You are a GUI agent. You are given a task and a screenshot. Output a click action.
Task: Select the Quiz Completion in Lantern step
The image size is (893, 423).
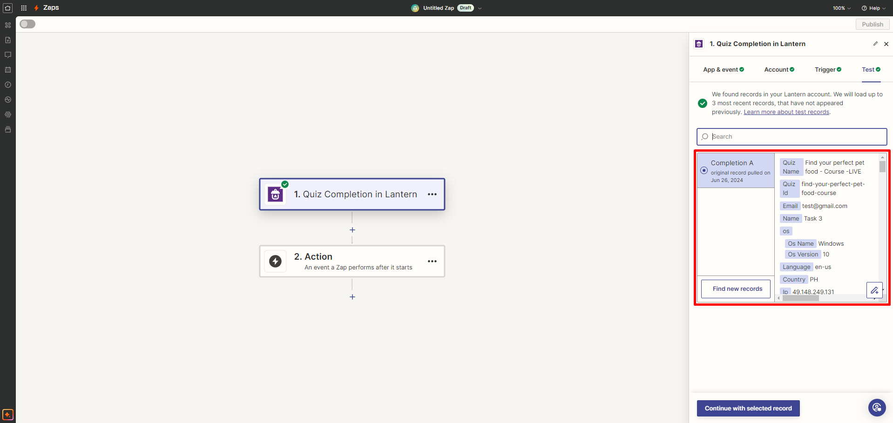pos(352,195)
